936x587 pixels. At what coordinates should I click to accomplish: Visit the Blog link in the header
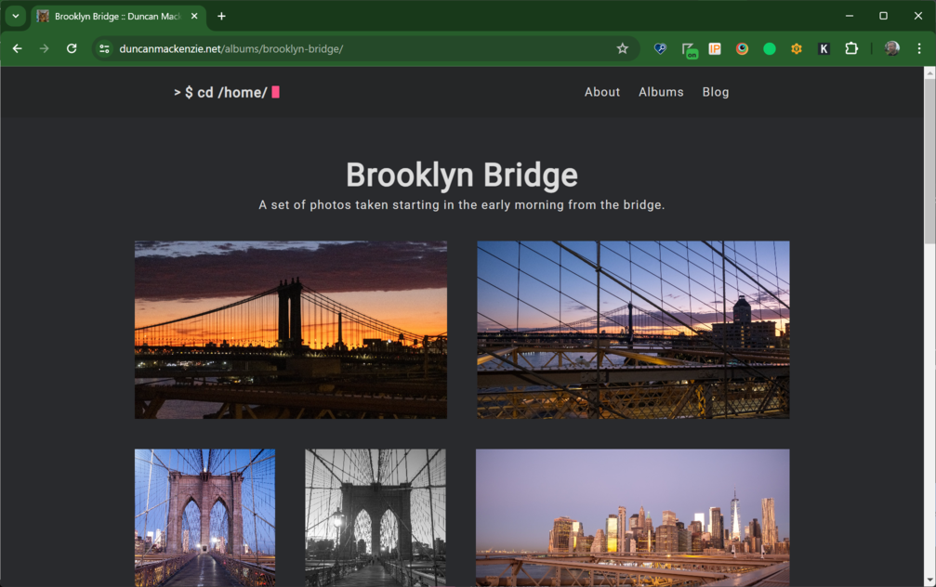[716, 92]
